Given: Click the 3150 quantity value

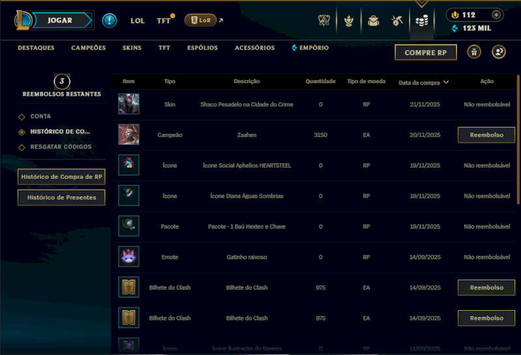Looking at the screenshot, I should pyautogui.click(x=320, y=135).
